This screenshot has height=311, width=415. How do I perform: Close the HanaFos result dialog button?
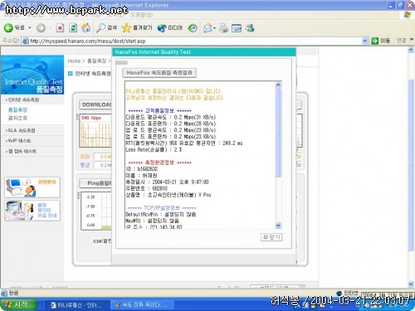(271, 237)
